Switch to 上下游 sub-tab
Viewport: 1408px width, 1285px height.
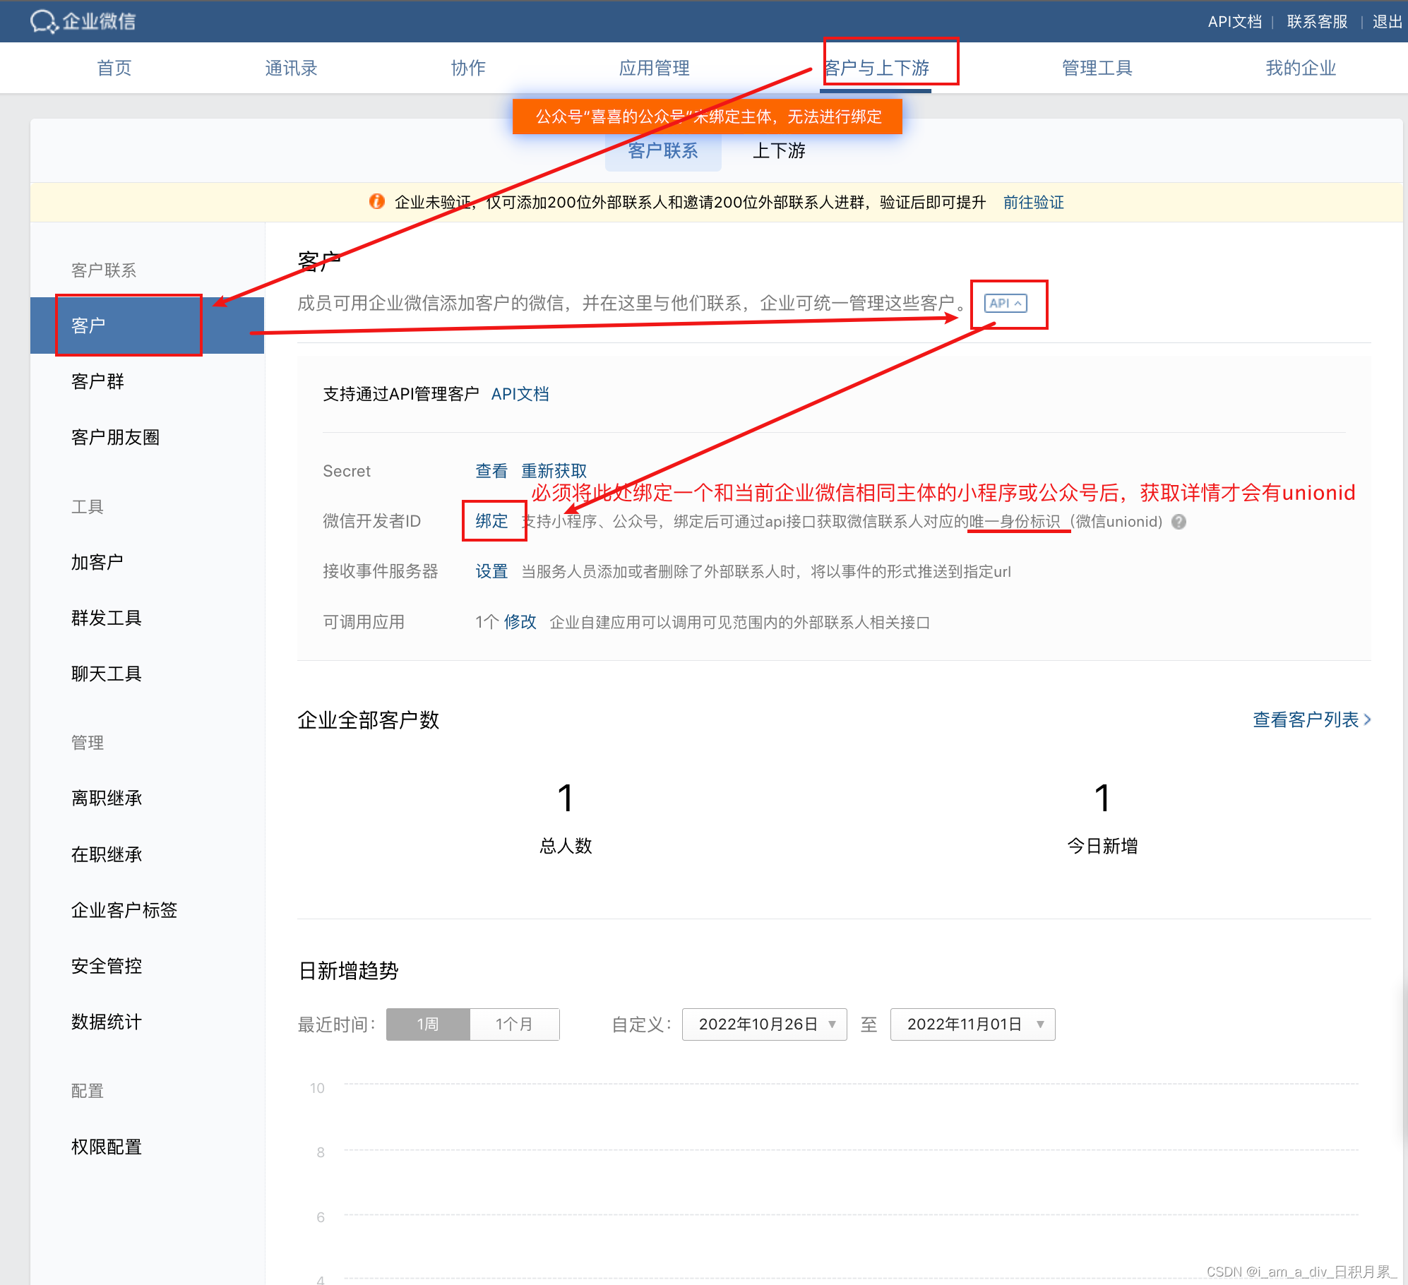(x=779, y=151)
